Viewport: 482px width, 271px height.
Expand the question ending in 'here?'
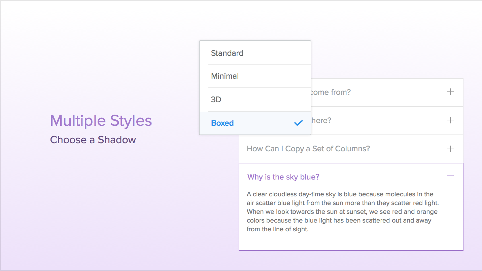coord(450,120)
